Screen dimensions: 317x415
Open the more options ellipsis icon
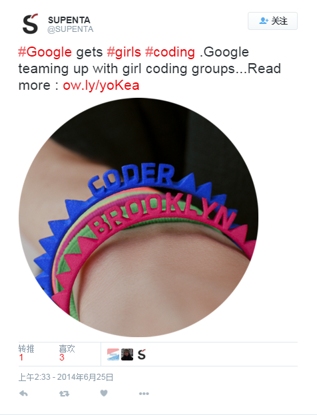144,394
